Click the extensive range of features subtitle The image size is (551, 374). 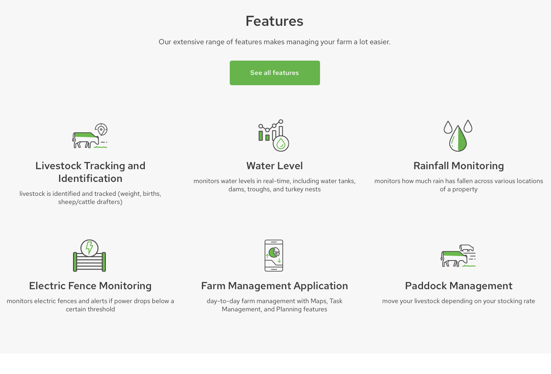click(x=274, y=42)
